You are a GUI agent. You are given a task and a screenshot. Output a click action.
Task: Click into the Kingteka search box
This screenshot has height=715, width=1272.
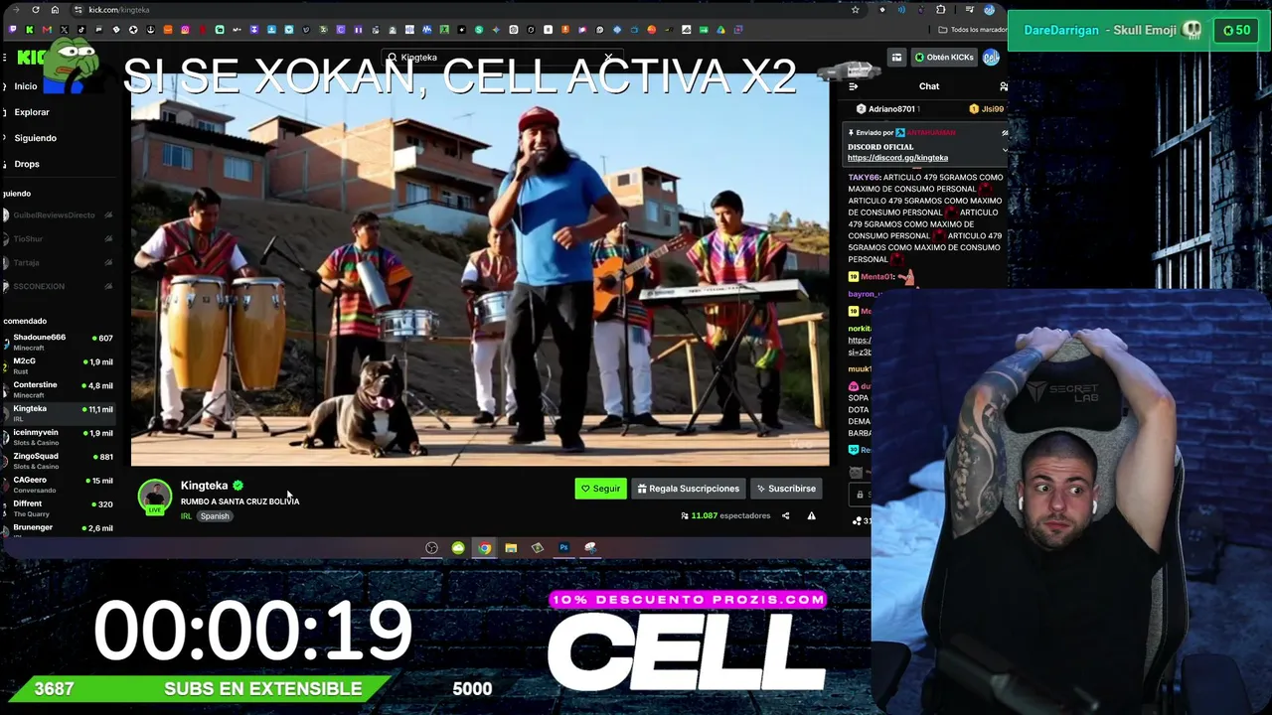(x=502, y=58)
